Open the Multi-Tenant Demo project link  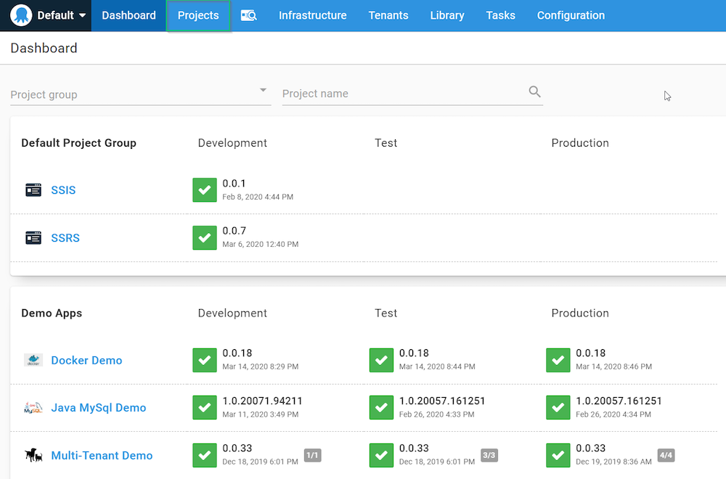click(102, 455)
